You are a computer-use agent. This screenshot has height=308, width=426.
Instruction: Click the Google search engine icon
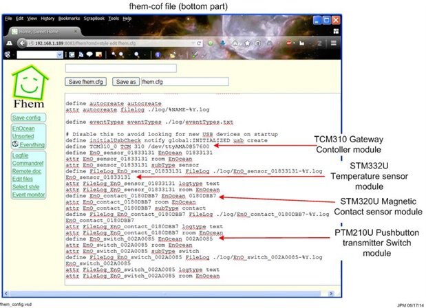pos(8,54)
